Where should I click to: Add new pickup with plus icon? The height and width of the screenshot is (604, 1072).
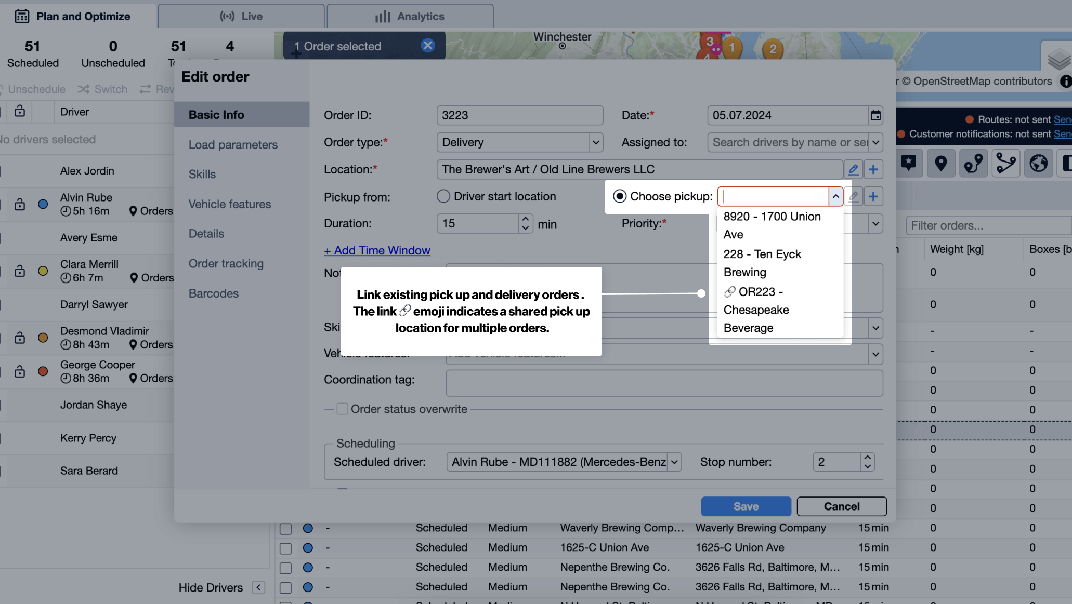point(873,196)
